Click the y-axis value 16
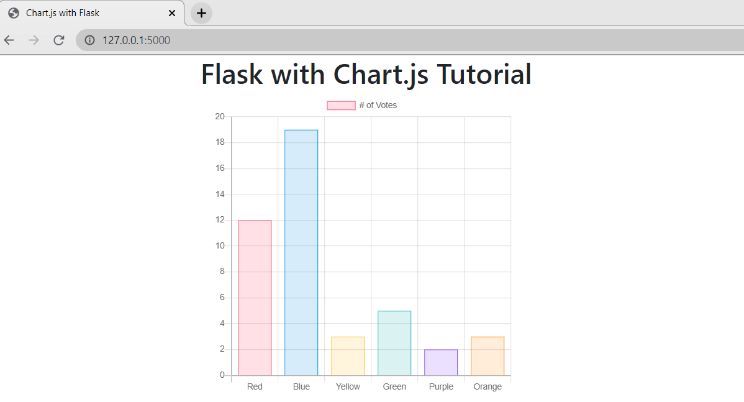Viewport: 744px width, 402px height. (x=220, y=168)
